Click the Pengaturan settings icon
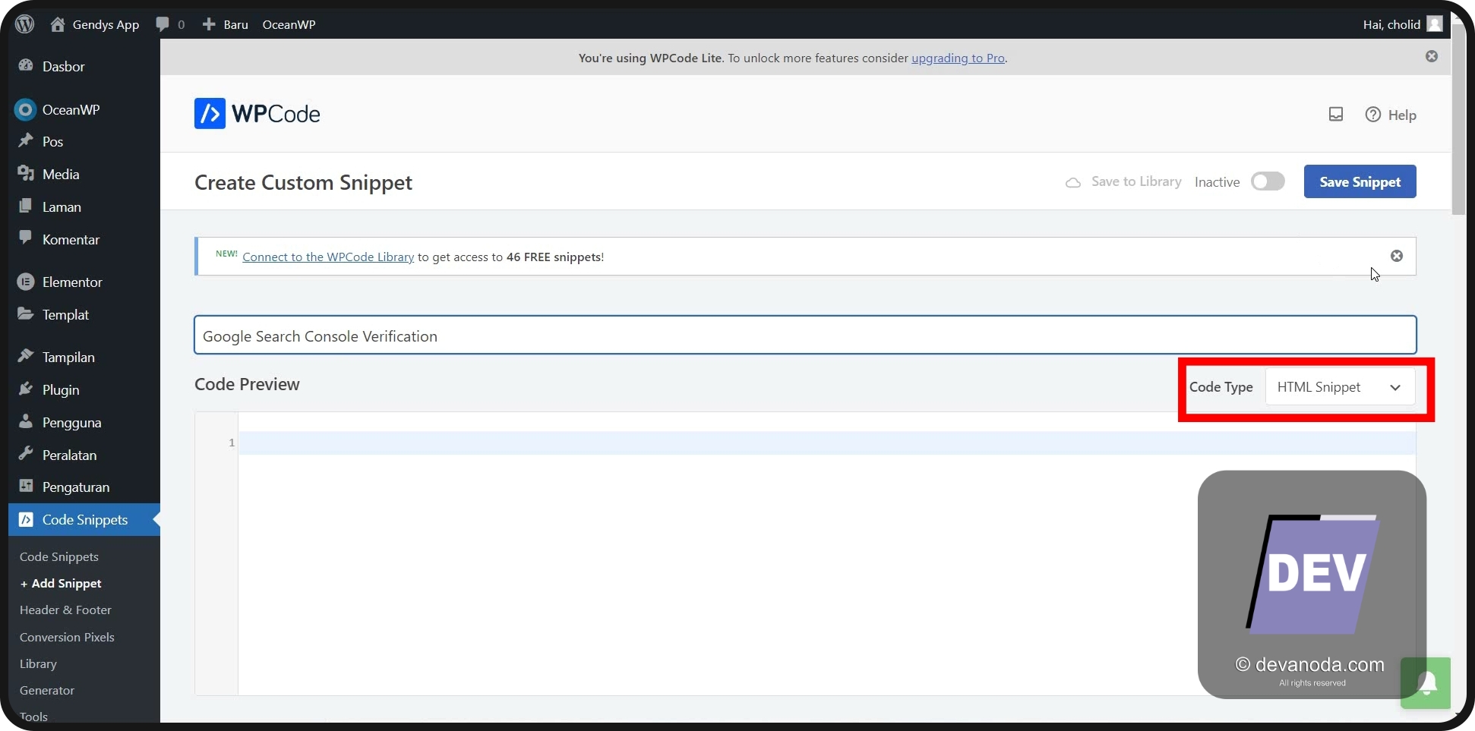Viewport: 1475px width, 731px height. click(26, 486)
